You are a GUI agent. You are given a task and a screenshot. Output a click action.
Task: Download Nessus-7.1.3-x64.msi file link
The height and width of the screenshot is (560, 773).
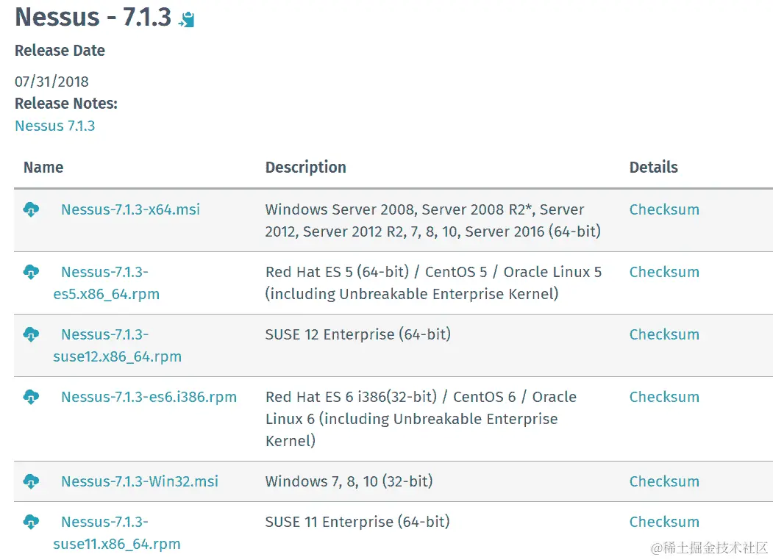[x=131, y=209]
